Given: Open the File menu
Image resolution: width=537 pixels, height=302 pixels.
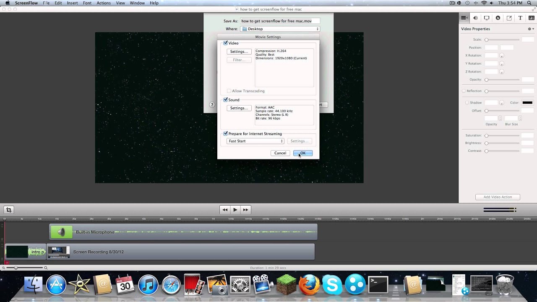Looking at the screenshot, I should click(46, 3).
